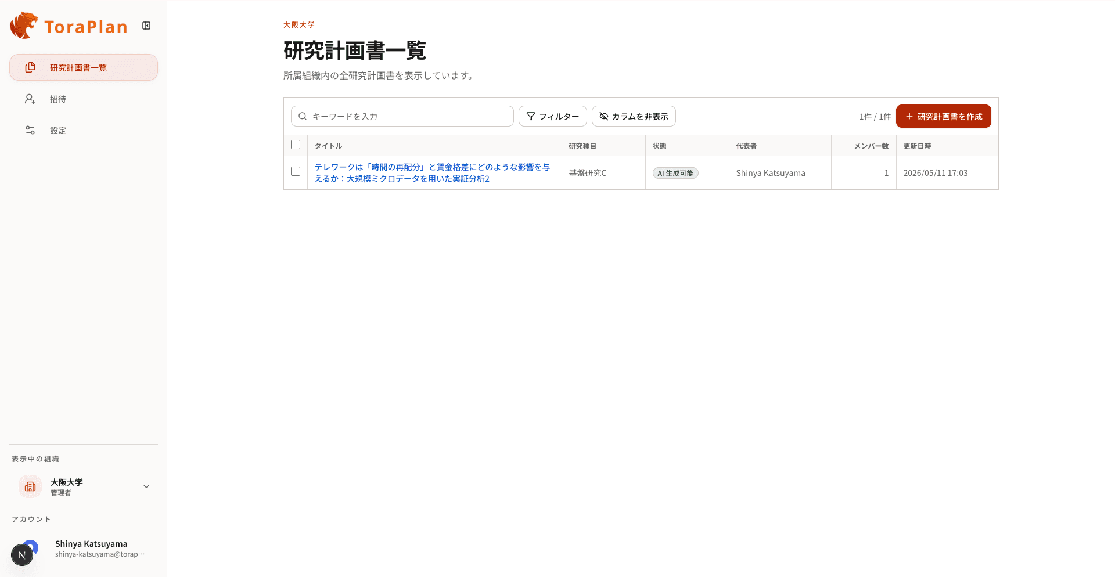Open the カラムを非表示 column menu
This screenshot has width=1115, height=577.
click(634, 116)
